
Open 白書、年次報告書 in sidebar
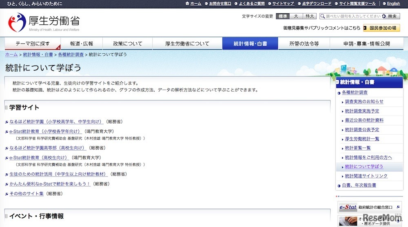click(x=359, y=185)
